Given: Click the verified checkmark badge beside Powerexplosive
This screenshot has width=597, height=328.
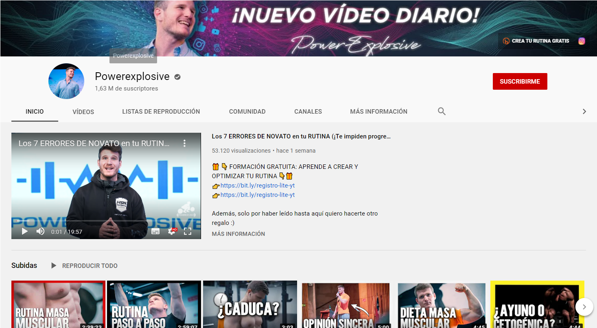Looking at the screenshot, I should click(177, 77).
